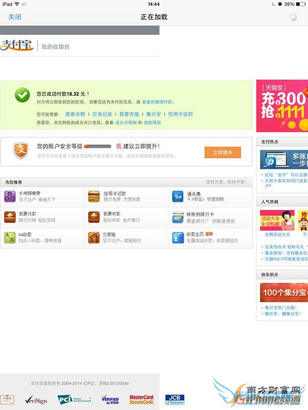Screen dimensions: 308x410
Task: Open the AA收款 split bill icon
Action: pyautogui.click(x=10, y=237)
